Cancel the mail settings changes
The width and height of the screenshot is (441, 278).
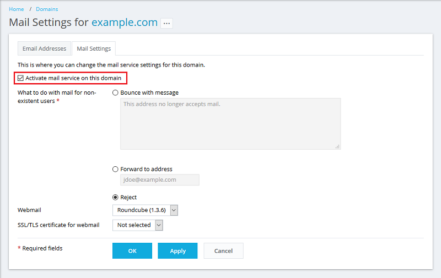[223, 251]
